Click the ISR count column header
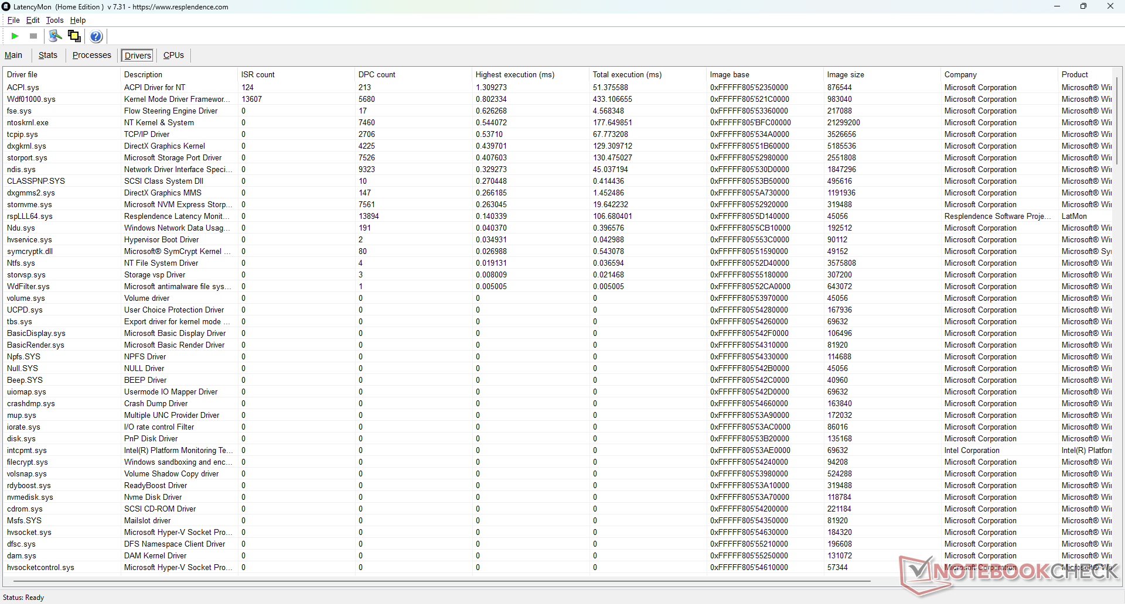This screenshot has height=604, width=1125. point(258,74)
